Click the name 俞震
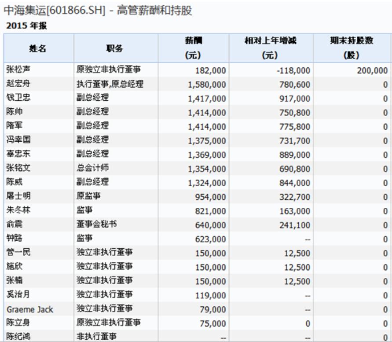This screenshot has height=342, width=392. point(14,224)
